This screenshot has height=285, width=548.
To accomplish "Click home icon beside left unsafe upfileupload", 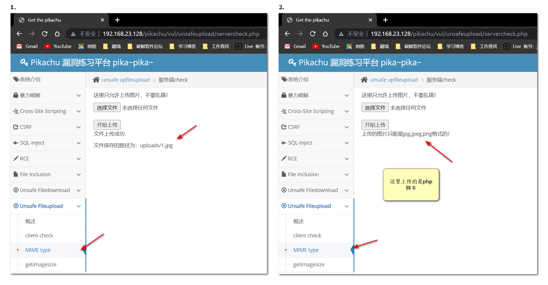I will click(96, 80).
